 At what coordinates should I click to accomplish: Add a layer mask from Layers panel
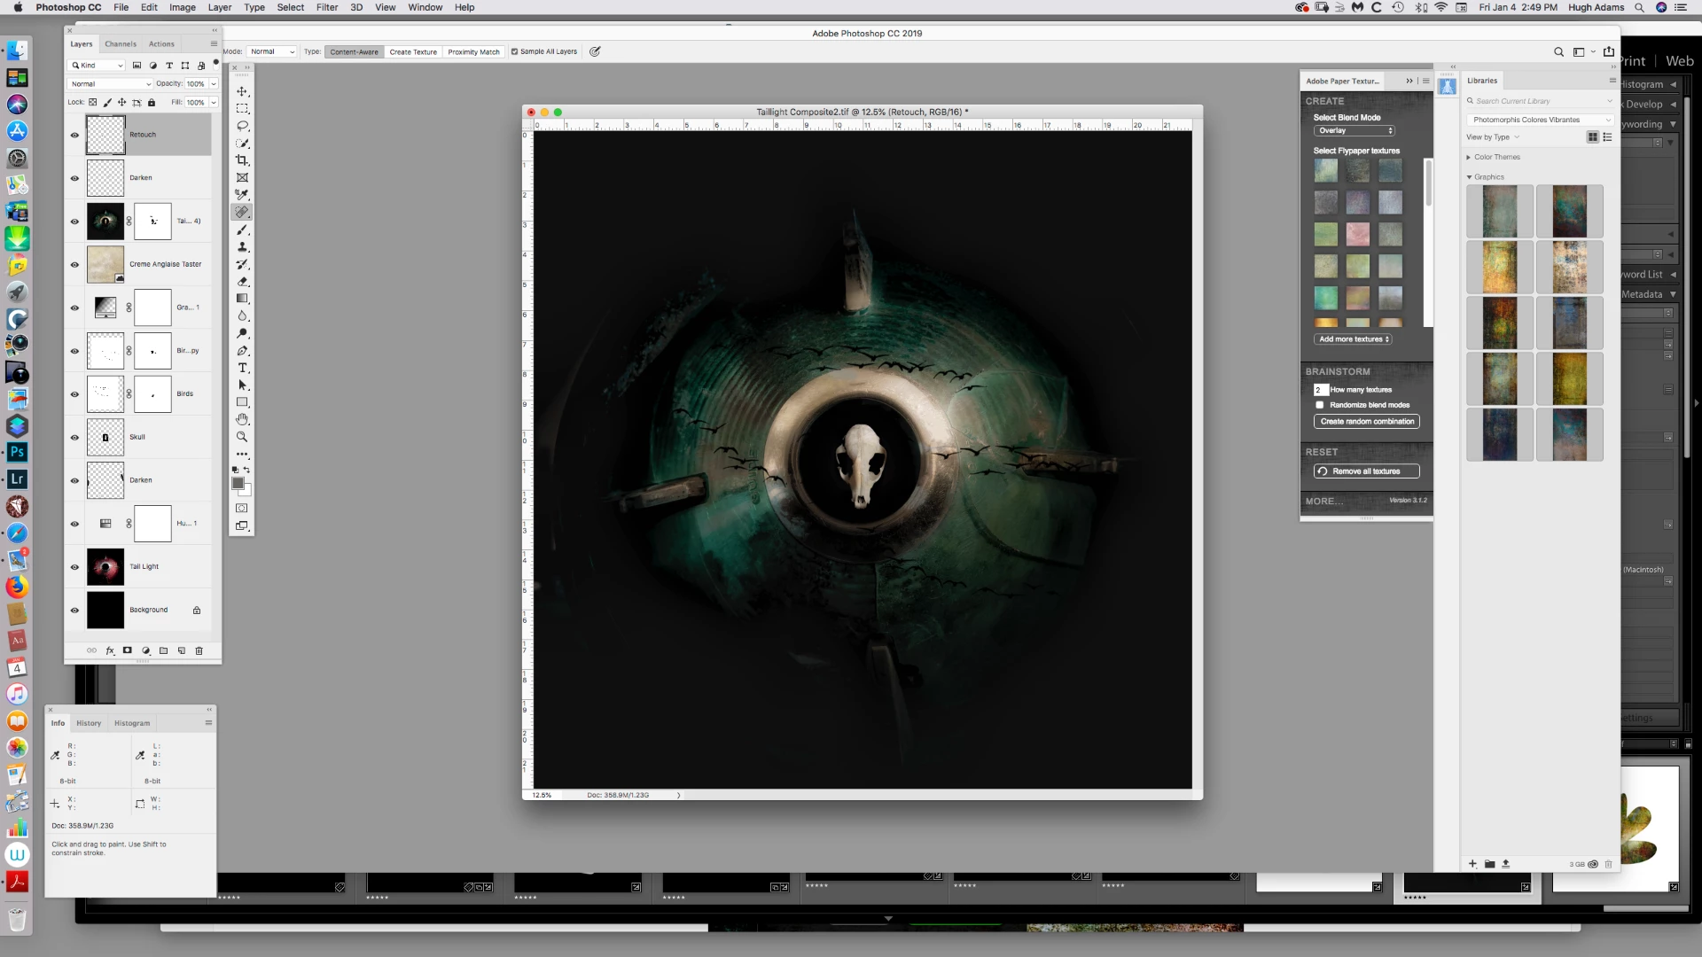tap(128, 650)
